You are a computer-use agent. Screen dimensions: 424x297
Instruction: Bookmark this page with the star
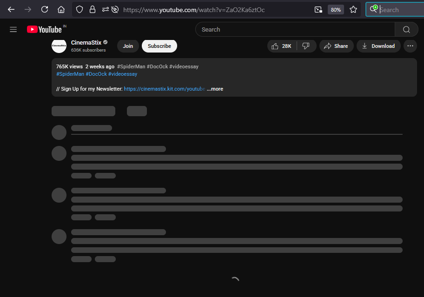coord(353,10)
